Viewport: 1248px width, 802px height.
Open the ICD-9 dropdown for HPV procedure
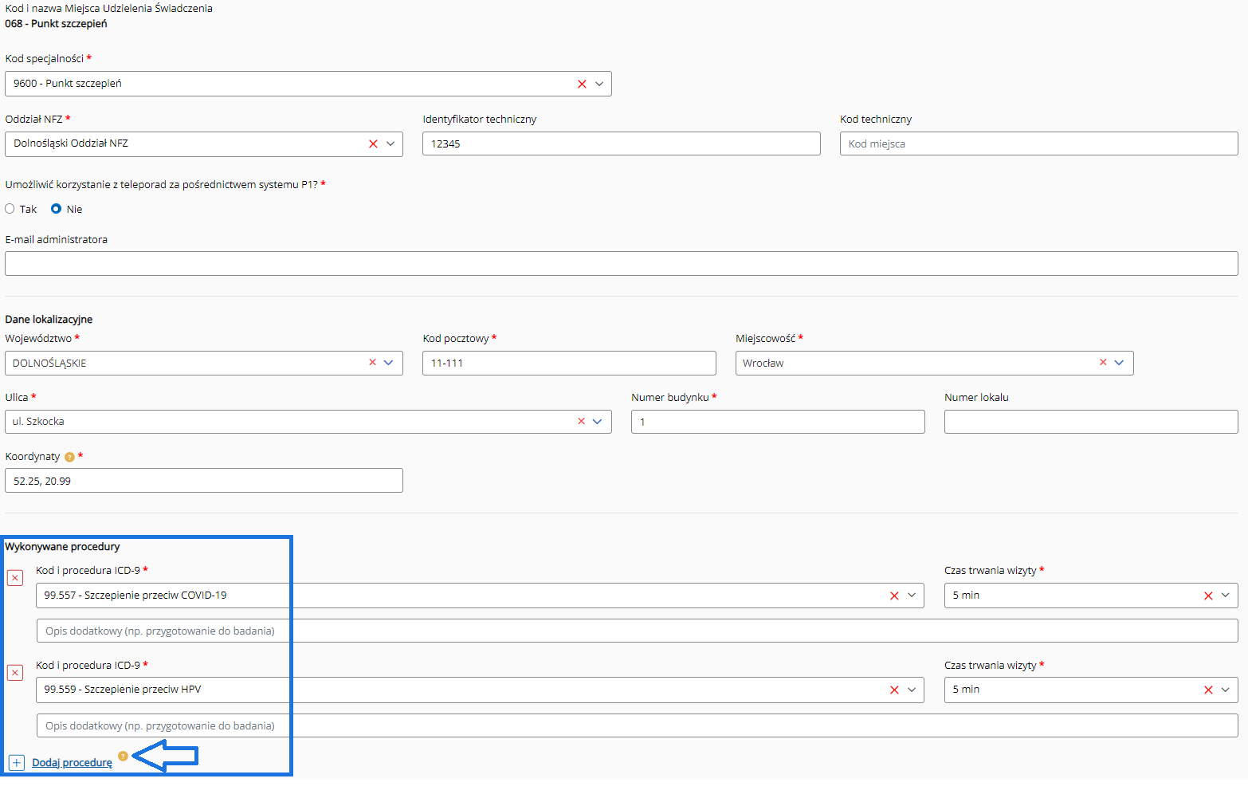[912, 690]
